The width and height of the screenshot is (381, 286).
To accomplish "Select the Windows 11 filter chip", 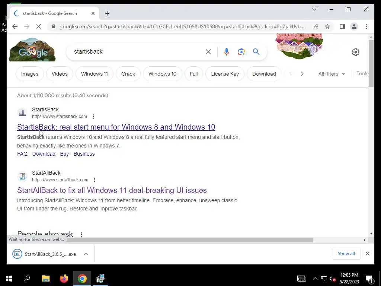I will pos(94,74).
